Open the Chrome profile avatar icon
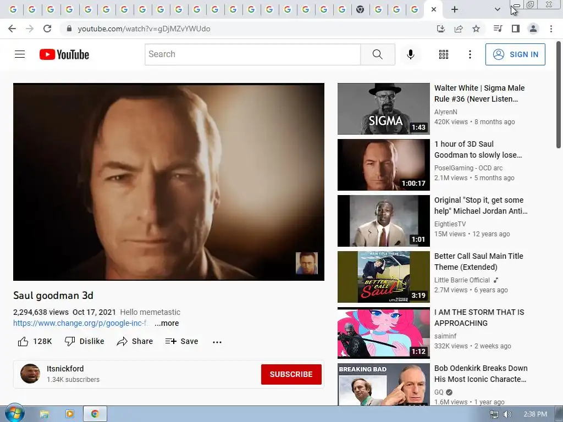Image resolution: width=563 pixels, height=422 pixels. pos(533,29)
